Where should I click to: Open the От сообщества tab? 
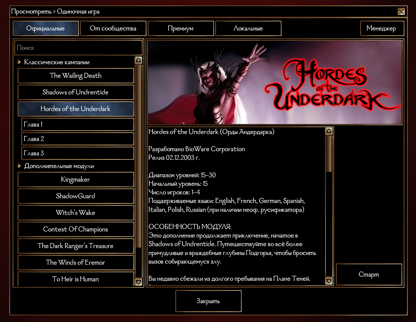pos(113,29)
